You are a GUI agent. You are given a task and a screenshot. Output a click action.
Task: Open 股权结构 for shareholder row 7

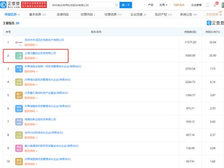31,125
